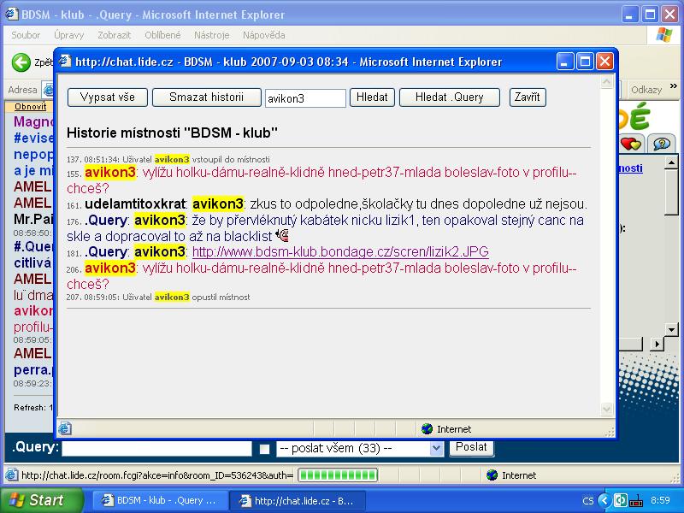Click the history scroll down arrow
Viewport: 684px width, 513px height.
coord(606,409)
